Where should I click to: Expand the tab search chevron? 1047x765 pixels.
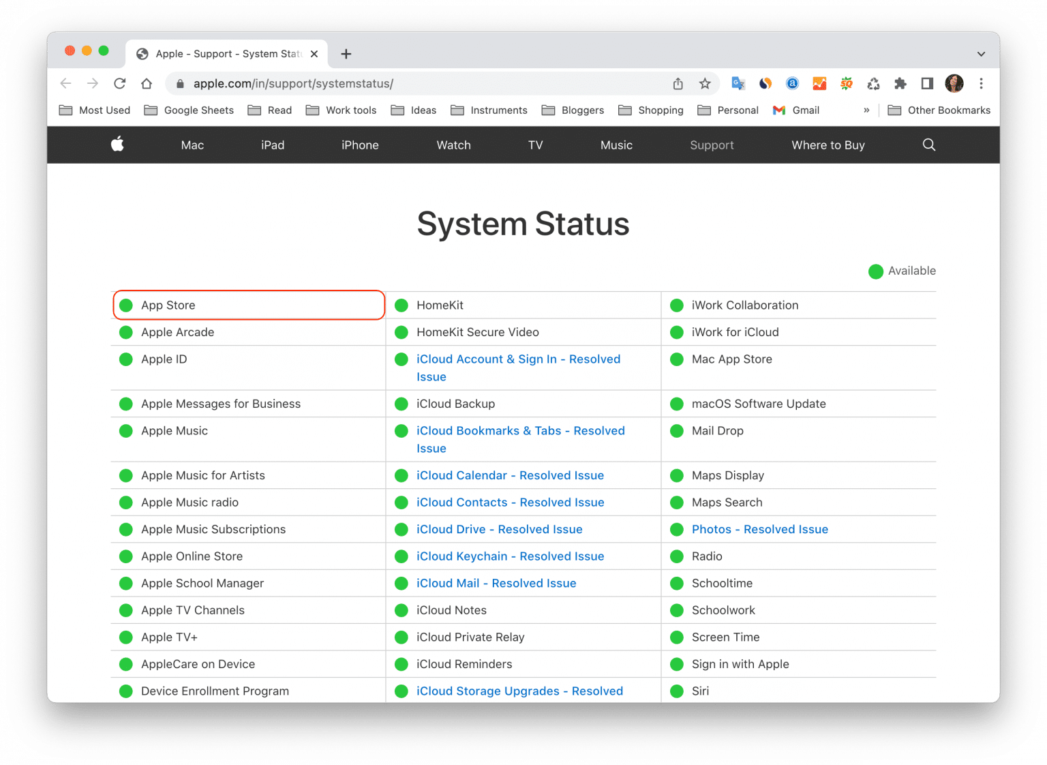(981, 53)
